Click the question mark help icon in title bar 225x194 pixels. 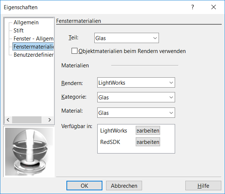pyautogui.click(x=193, y=7)
